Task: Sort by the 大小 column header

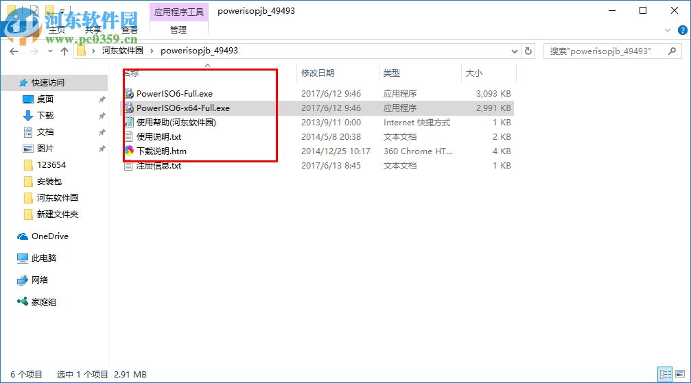Action: click(474, 73)
